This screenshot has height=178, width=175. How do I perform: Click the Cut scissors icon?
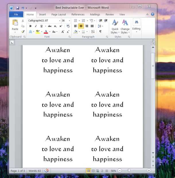pyautogui.click(x=23, y=21)
